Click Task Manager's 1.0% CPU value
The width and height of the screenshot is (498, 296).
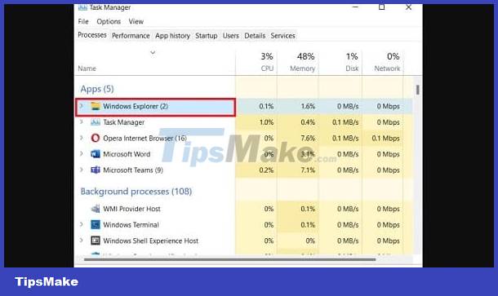click(x=266, y=122)
